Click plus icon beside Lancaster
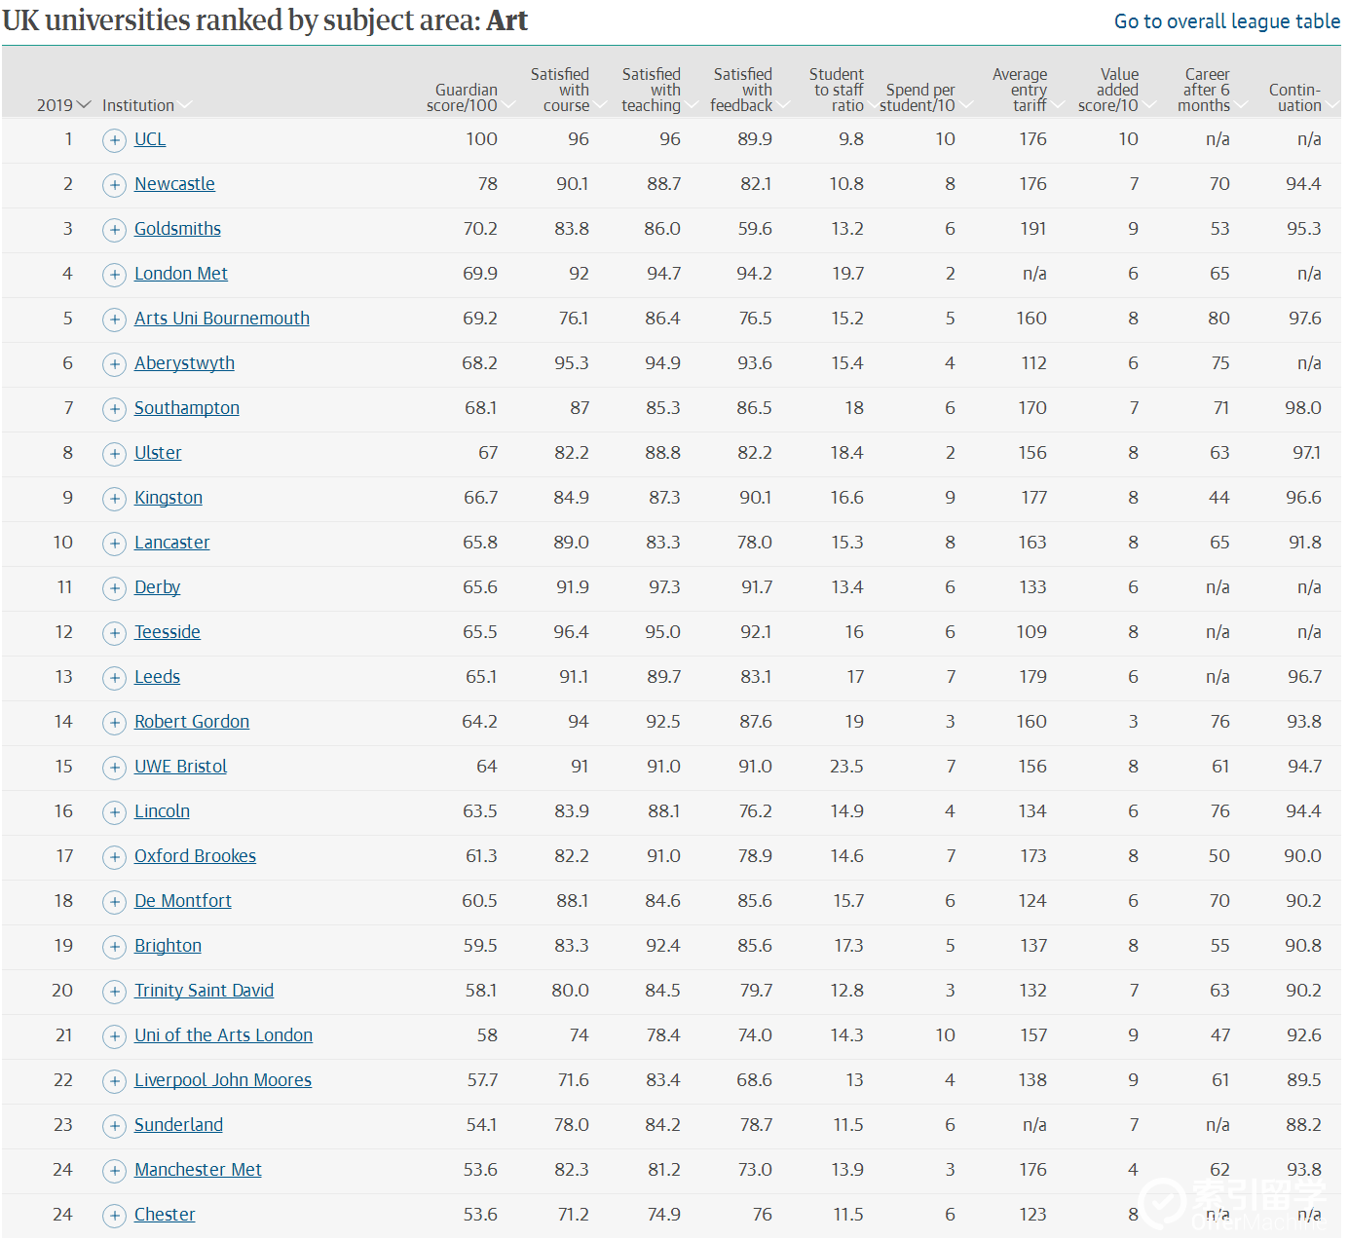This screenshot has width=1349, height=1240. (115, 544)
